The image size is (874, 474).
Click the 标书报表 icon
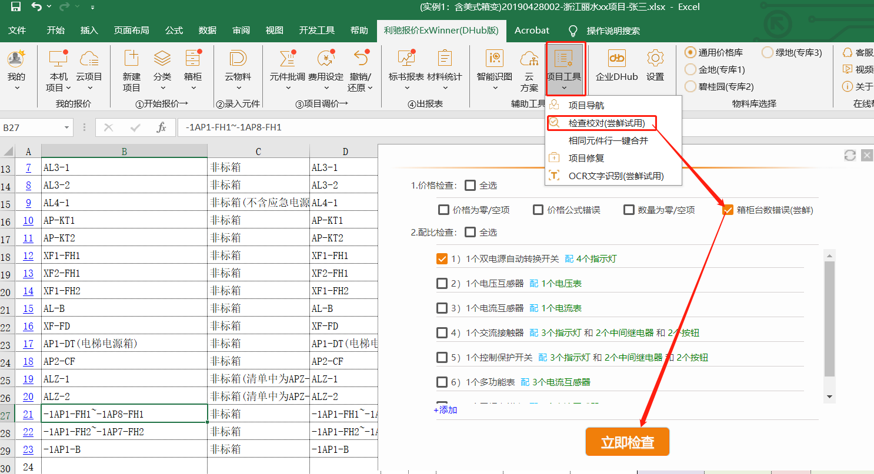click(x=406, y=58)
